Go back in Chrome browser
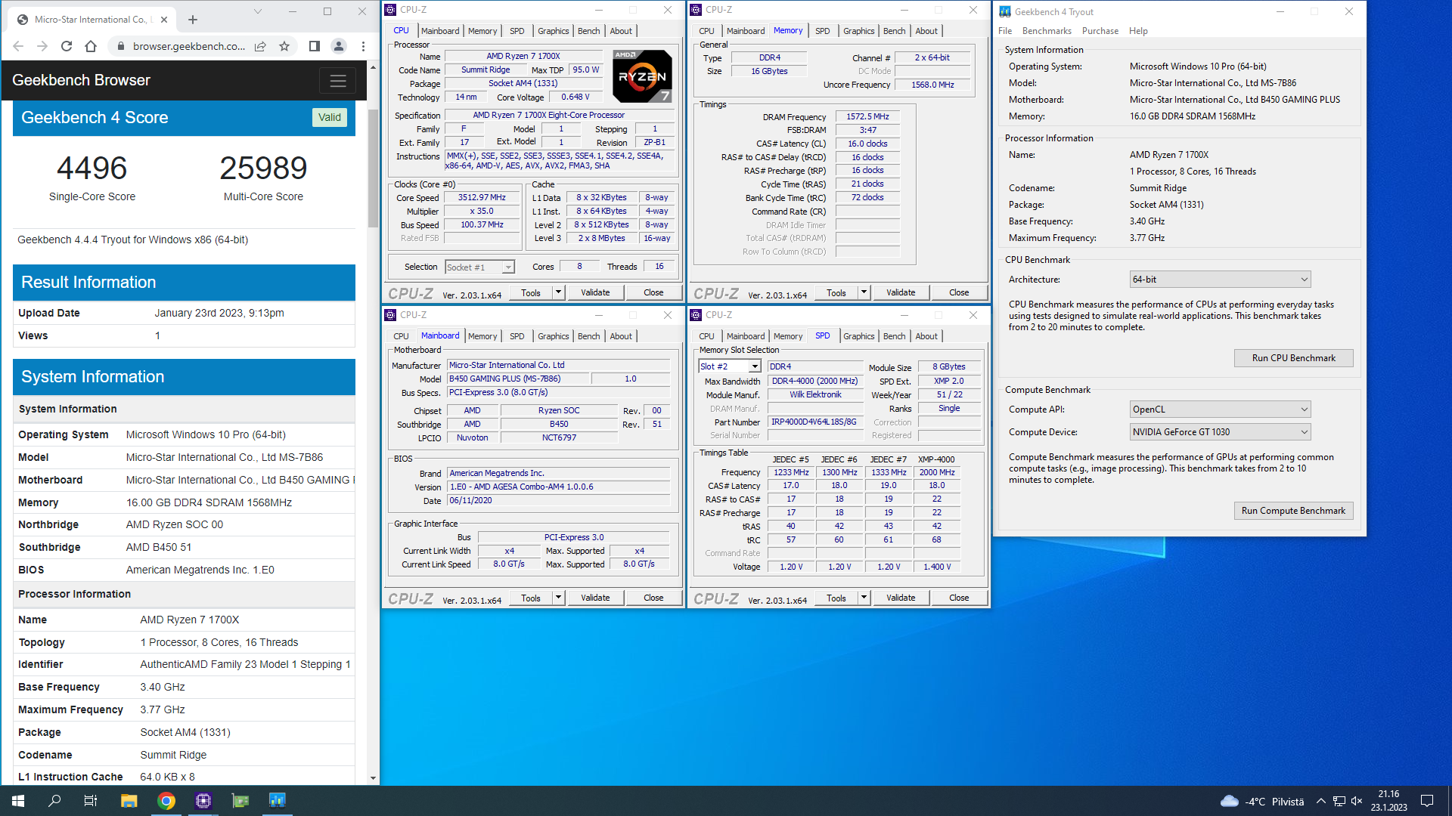This screenshot has width=1452, height=816. (x=18, y=46)
